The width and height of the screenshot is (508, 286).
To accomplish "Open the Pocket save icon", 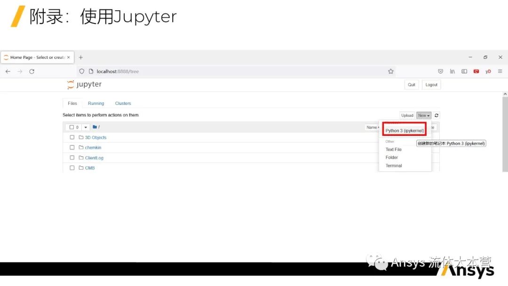I will (440, 71).
